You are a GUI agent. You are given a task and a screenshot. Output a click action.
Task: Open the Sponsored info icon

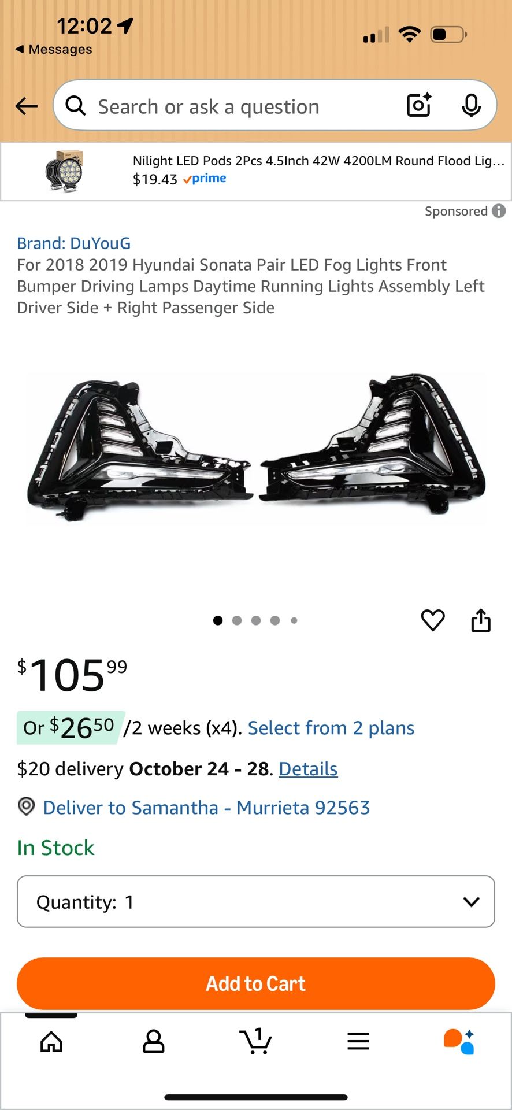[x=499, y=211]
